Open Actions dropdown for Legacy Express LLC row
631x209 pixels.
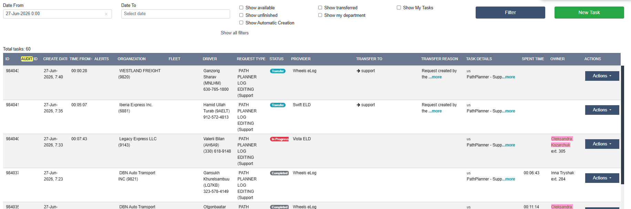602,144
